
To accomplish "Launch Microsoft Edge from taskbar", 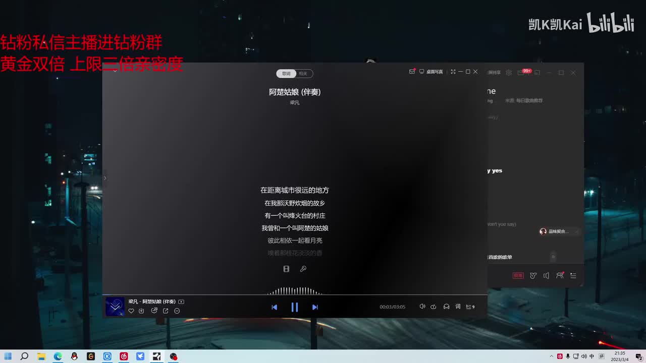I will pyautogui.click(x=58, y=356).
